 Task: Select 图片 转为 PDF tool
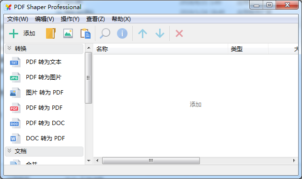(45, 93)
